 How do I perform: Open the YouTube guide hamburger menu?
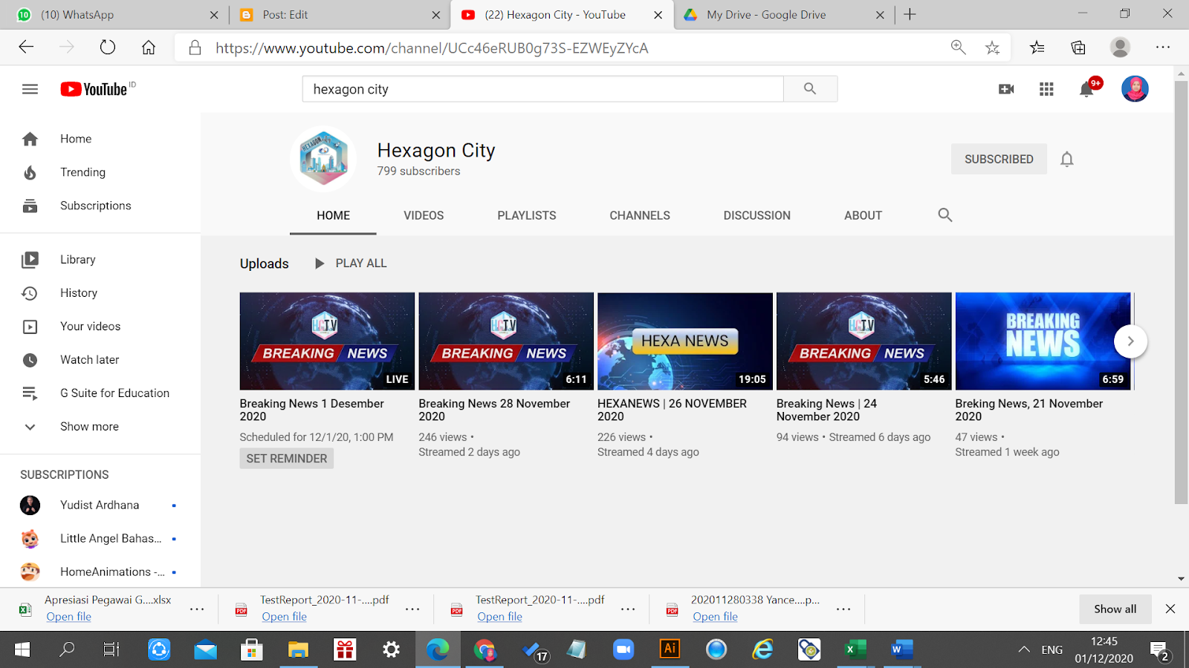pos(30,89)
